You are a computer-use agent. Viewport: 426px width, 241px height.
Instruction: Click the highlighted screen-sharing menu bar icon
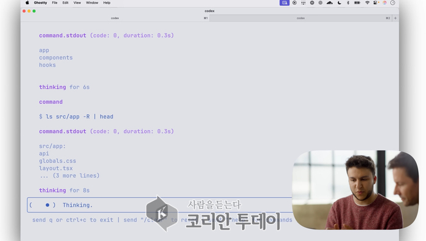point(284,2)
